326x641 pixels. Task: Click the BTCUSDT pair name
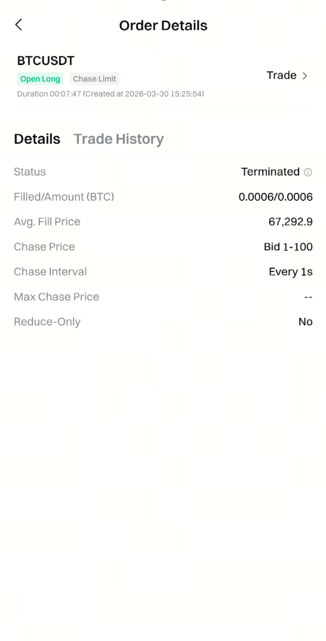(46, 61)
